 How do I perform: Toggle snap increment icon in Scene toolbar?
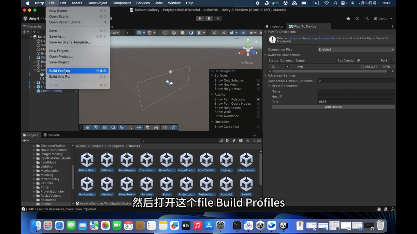tap(150, 33)
